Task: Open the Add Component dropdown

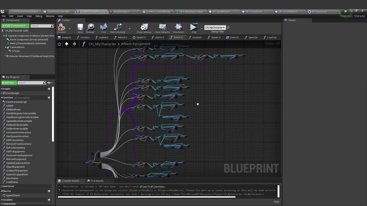Action: (15, 26)
